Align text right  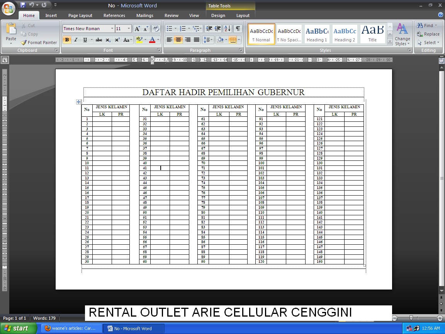coord(187,40)
